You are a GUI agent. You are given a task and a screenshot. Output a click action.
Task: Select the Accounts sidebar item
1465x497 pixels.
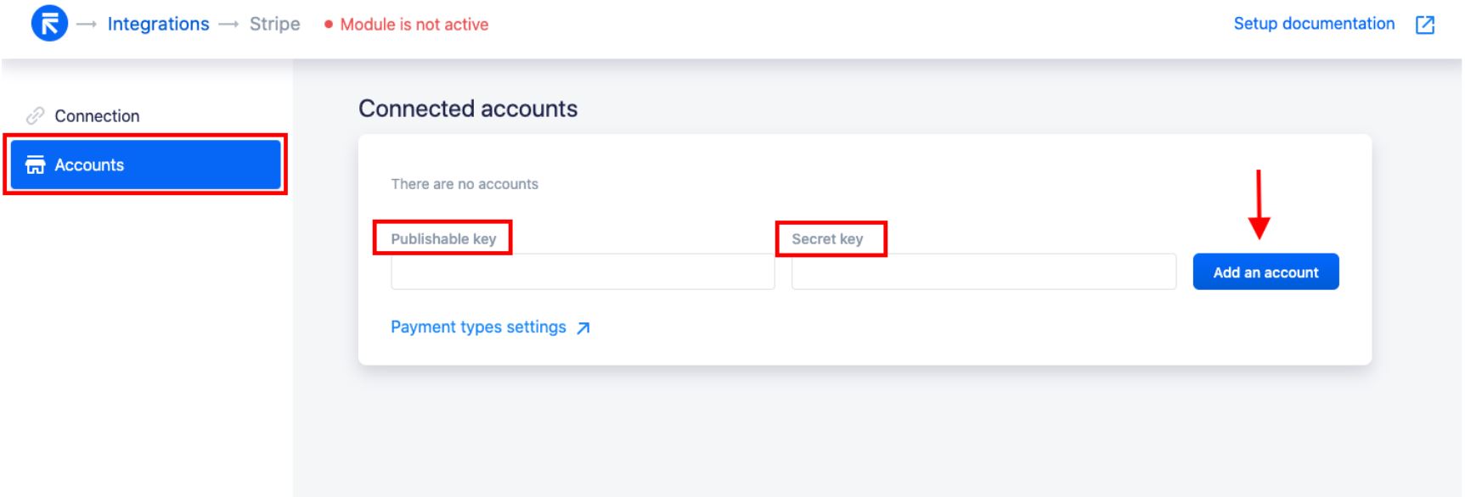click(x=146, y=165)
